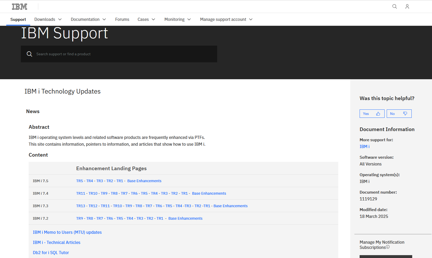Open TR9 in the IBM i 7.4 row
Screen dimensions: 432x258
click(x=104, y=193)
